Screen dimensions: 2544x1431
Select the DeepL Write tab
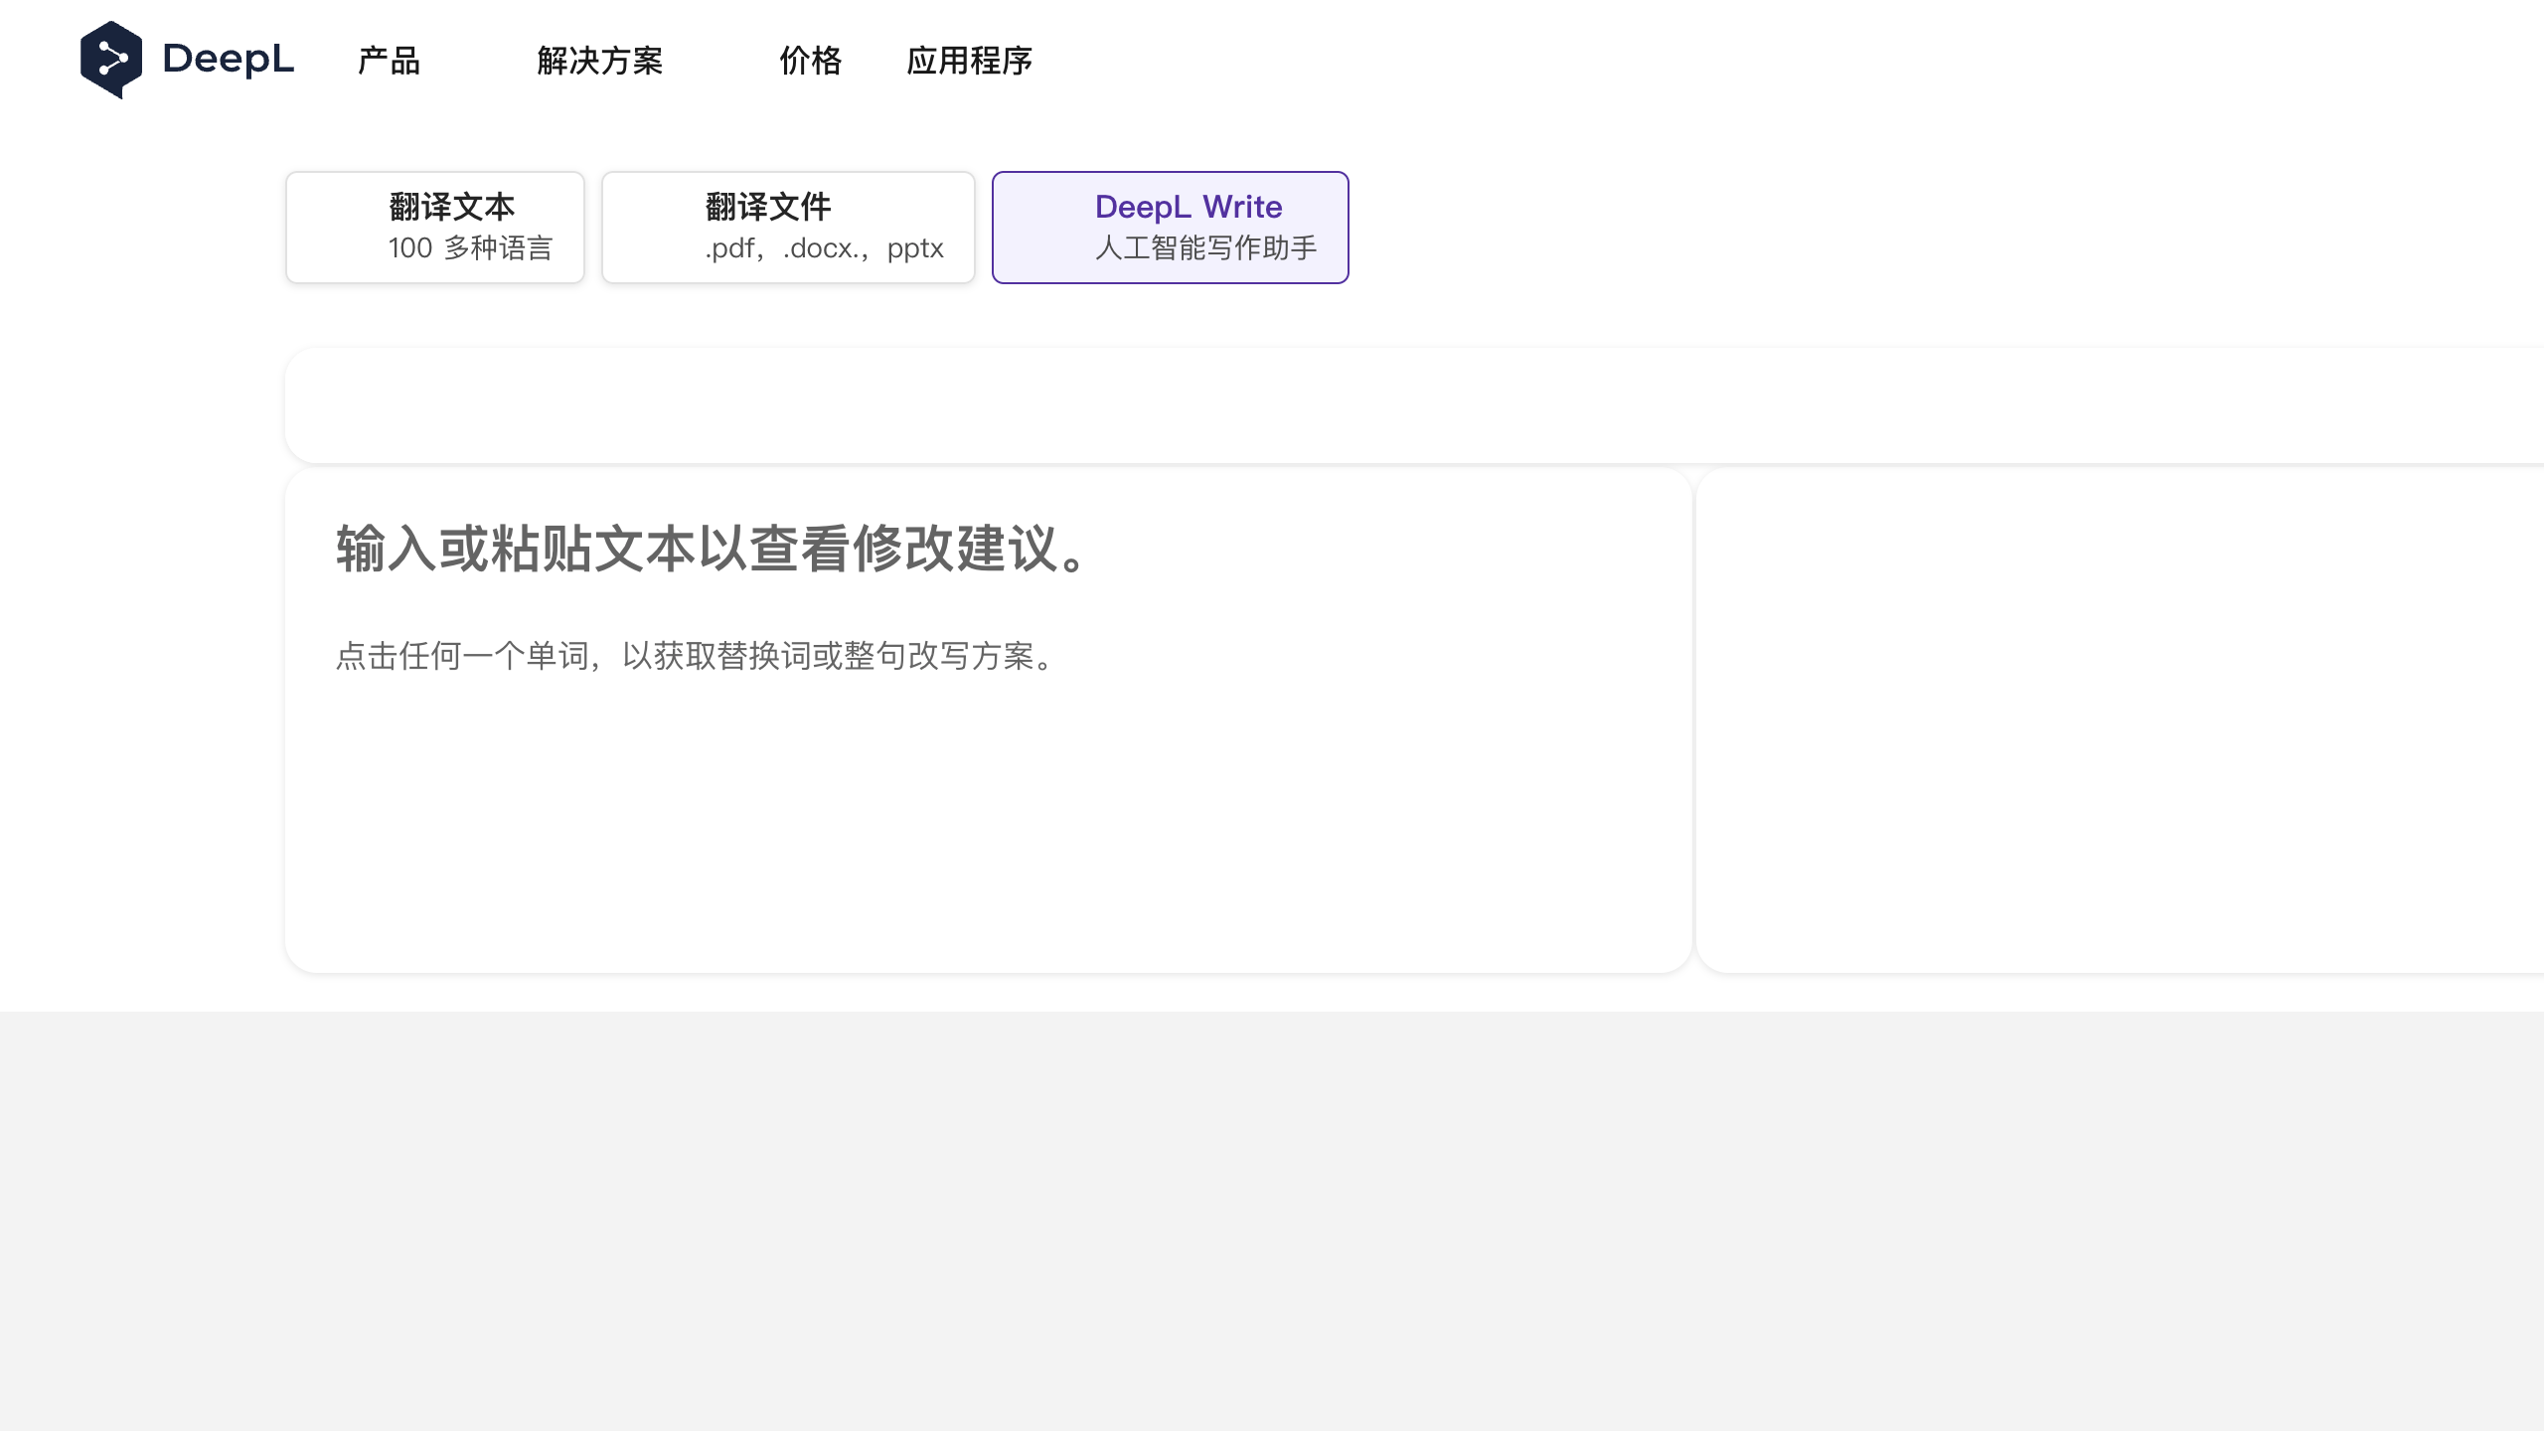(x=1171, y=228)
